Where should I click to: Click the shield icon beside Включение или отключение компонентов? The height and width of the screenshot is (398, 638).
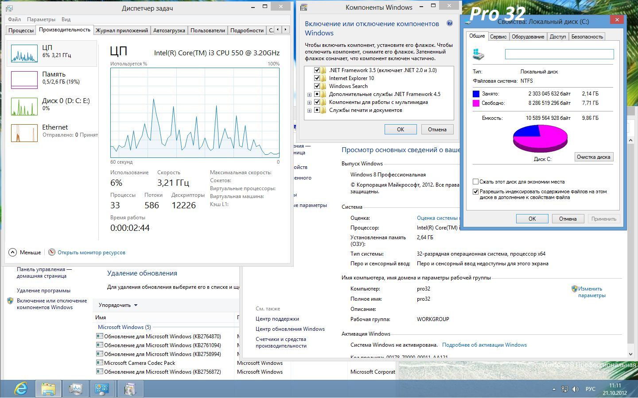(10, 301)
